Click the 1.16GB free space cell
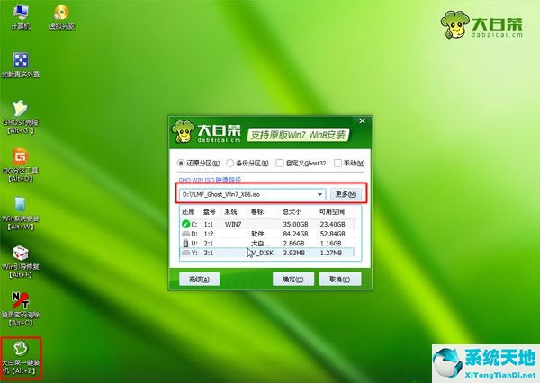Screen dimensions: 540x383 [330, 244]
